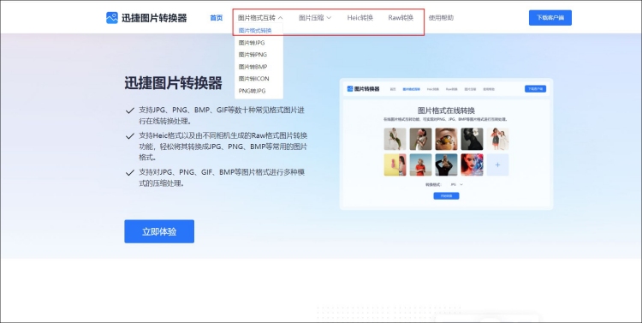Choose 图片转BMP from the dropdown
Screen dimensions: 642x323
coord(253,67)
